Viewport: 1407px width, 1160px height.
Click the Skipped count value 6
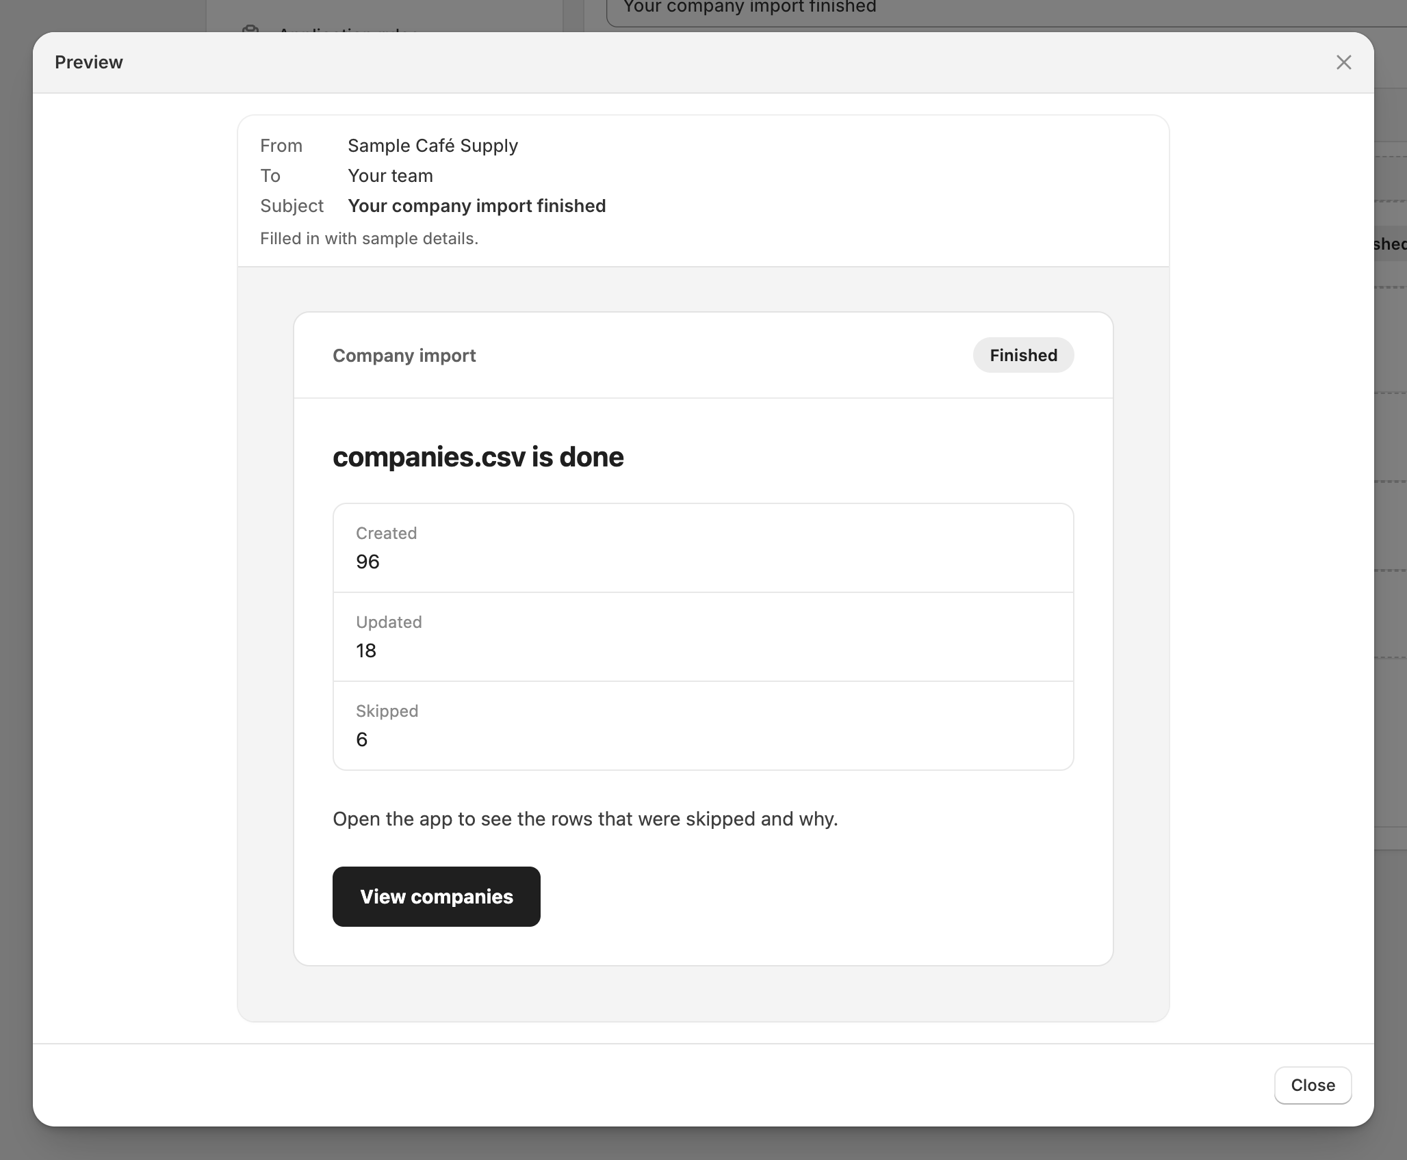(361, 739)
